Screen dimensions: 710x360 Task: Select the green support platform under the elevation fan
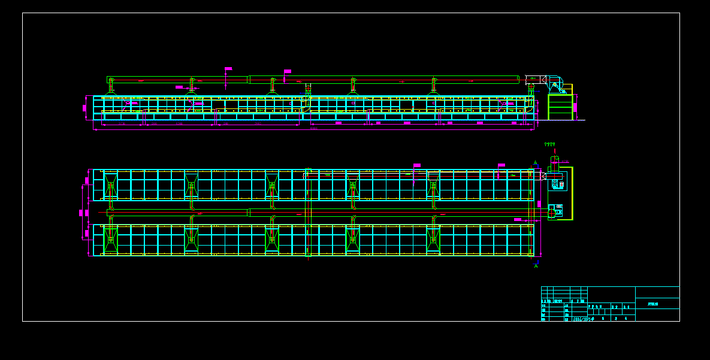click(560, 107)
